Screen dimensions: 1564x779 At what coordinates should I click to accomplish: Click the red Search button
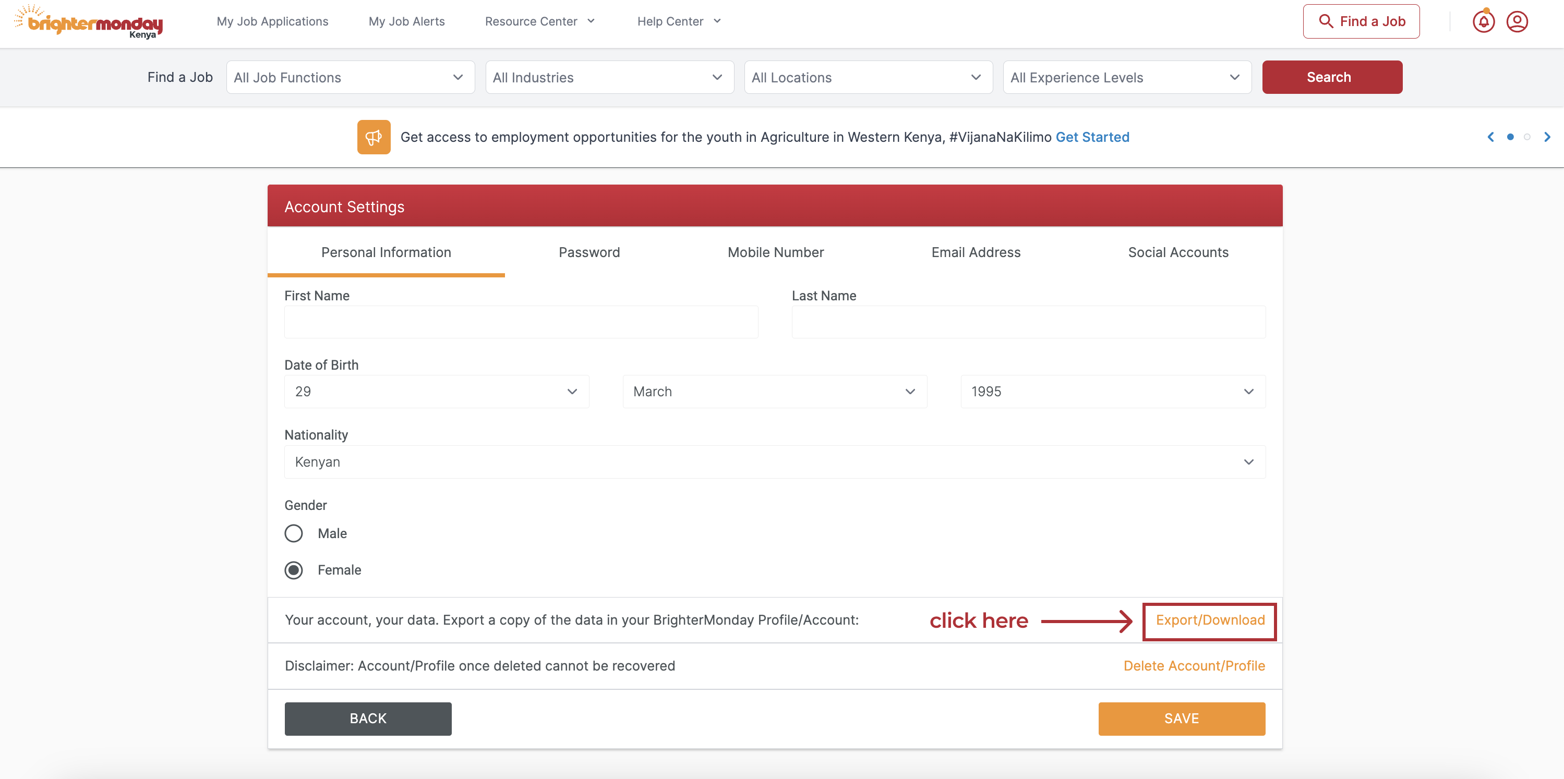1332,77
